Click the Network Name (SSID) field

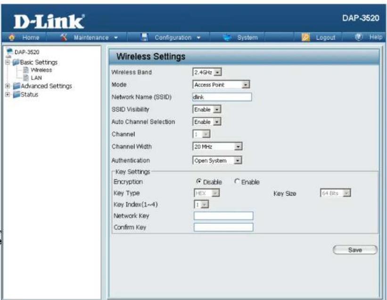(x=222, y=97)
